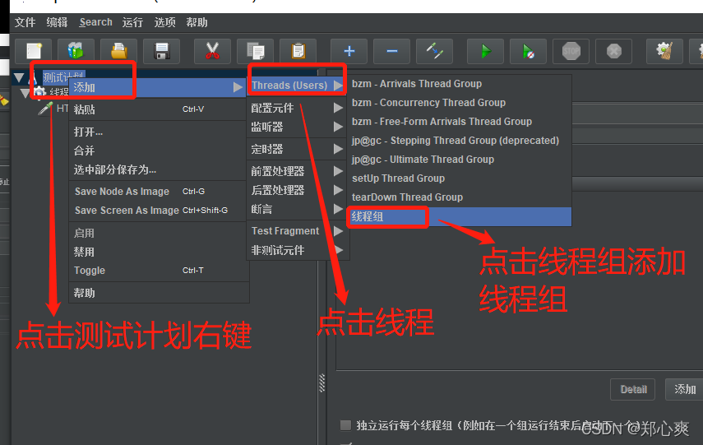Select 添加 in the context menu
This screenshot has height=445, width=703.
click(x=158, y=87)
